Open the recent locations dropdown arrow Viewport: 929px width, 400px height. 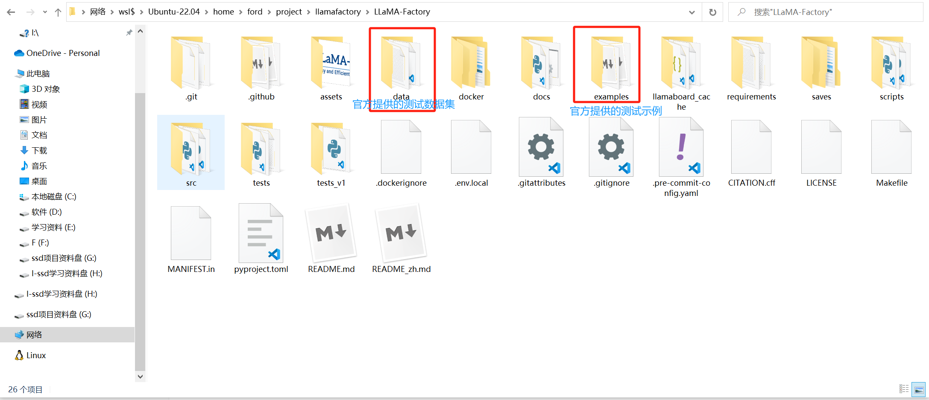coord(45,12)
